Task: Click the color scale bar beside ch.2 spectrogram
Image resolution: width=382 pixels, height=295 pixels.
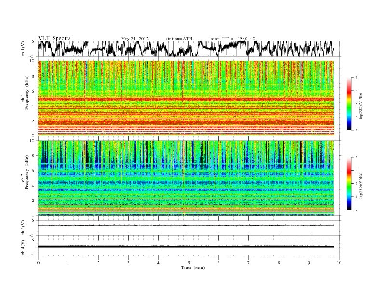Action: tap(349, 184)
